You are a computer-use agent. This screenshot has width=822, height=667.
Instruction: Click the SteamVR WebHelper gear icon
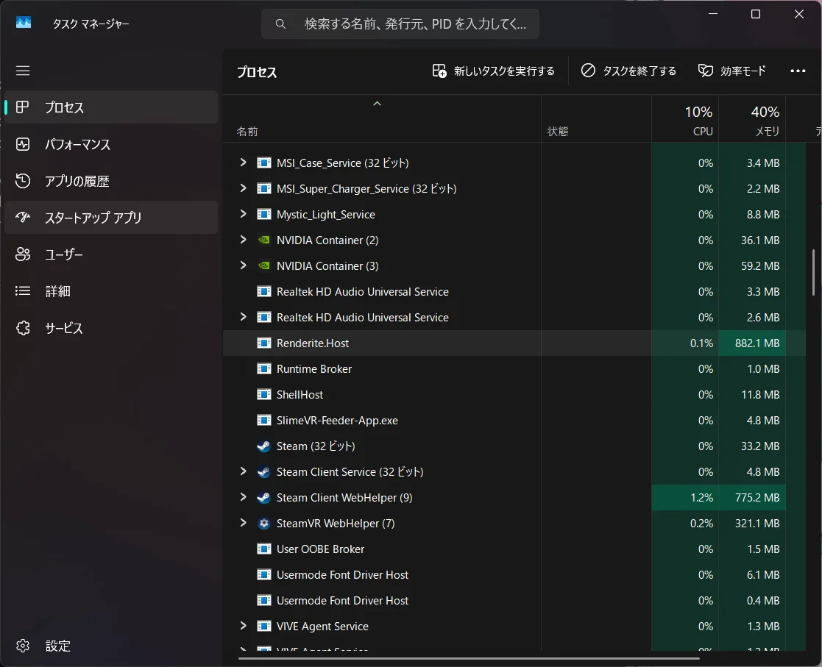(x=263, y=523)
